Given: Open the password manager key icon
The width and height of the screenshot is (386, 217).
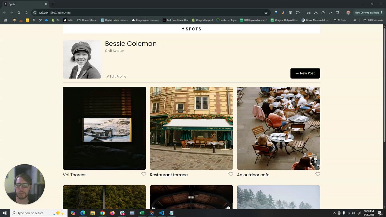Looking at the screenshot, I should (x=308, y=13).
